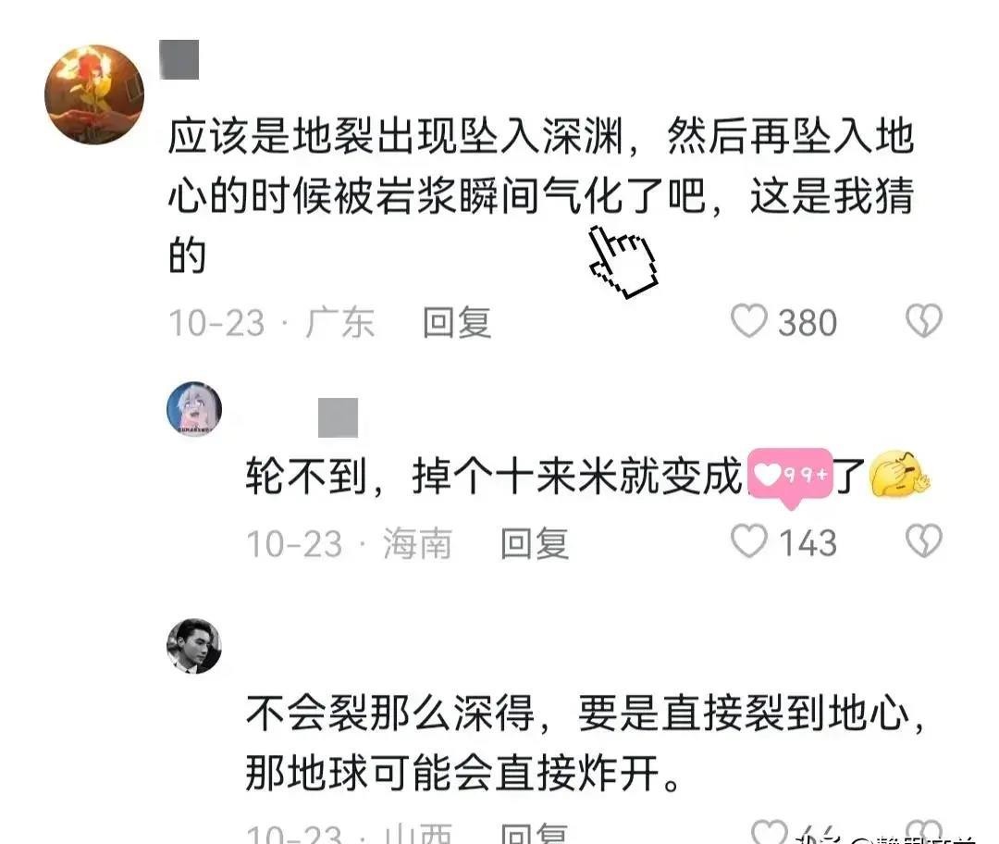Tap the facepalm emoji in reply
Viewport: 999px width, 844px height.
[900, 475]
